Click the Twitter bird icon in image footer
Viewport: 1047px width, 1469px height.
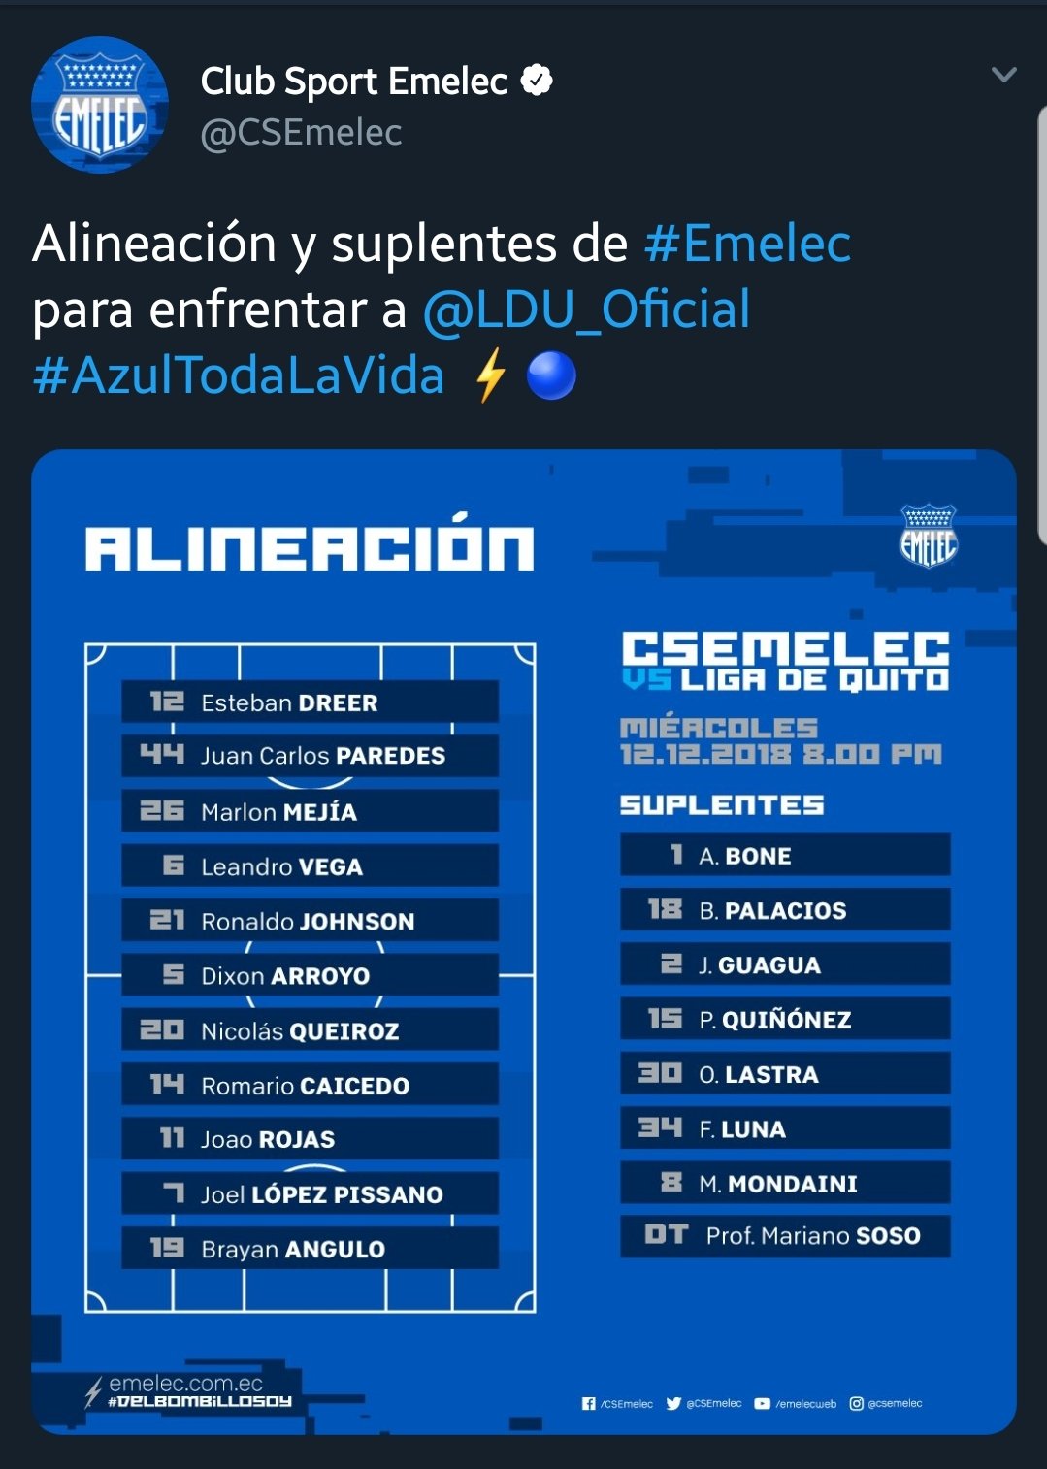click(x=673, y=1403)
